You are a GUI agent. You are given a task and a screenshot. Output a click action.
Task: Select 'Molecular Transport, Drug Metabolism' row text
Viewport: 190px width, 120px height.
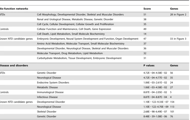[x=70, y=53]
